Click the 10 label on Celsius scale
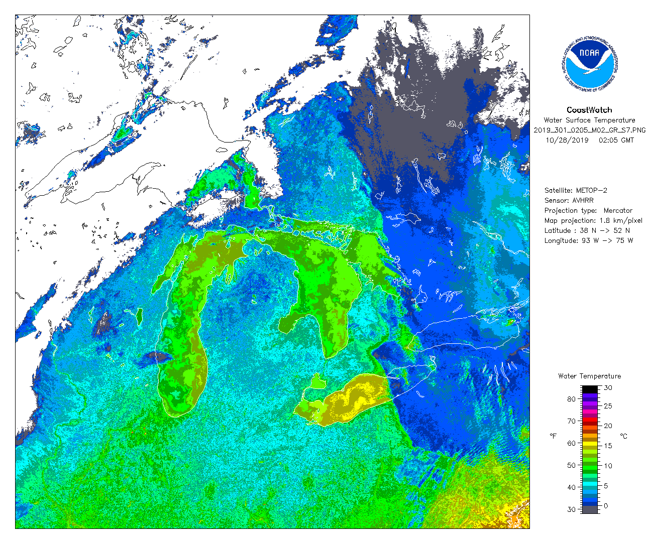 608,466
